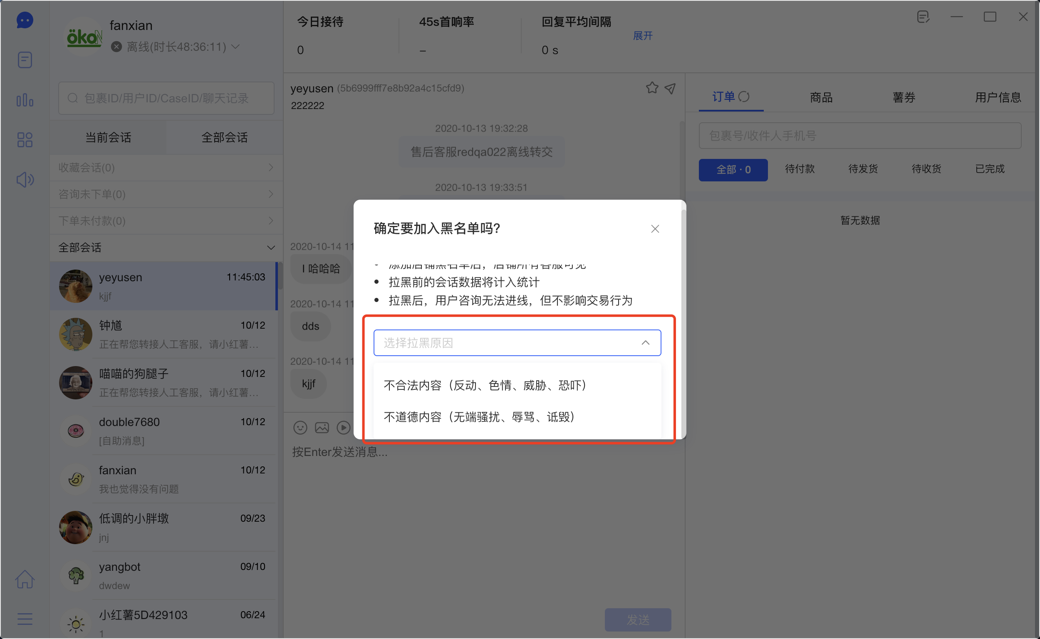The width and height of the screenshot is (1040, 639).
Task: Click the 展开 link
Action: click(642, 36)
